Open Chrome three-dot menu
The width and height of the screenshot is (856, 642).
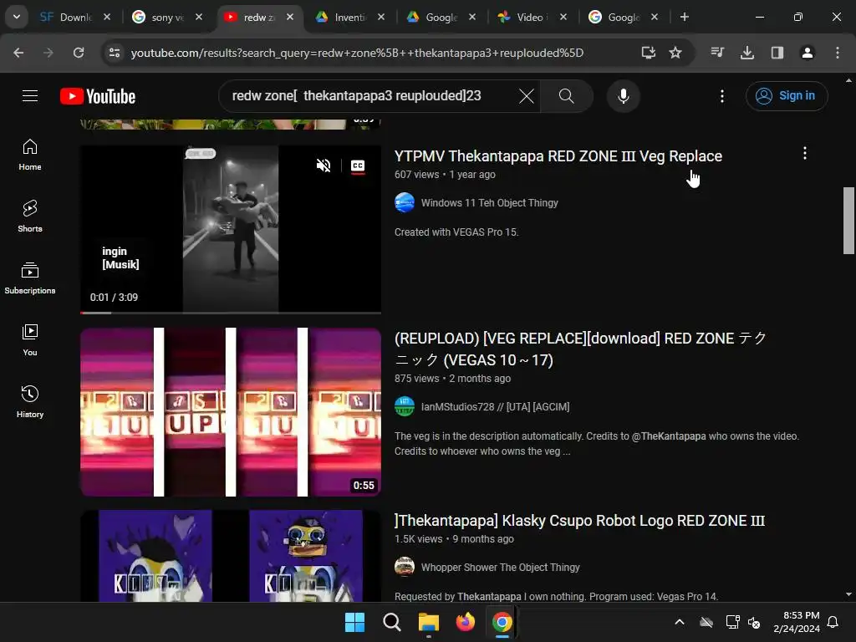click(x=838, y=53)
